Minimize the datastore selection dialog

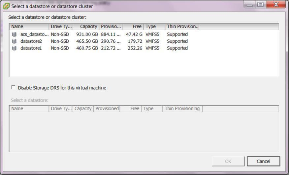coord(250,5)
